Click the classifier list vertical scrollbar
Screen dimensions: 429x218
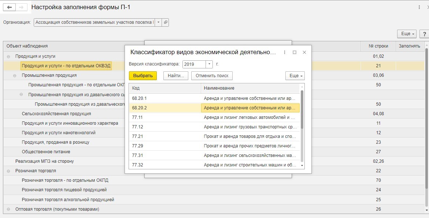click(x=302, y=109)
